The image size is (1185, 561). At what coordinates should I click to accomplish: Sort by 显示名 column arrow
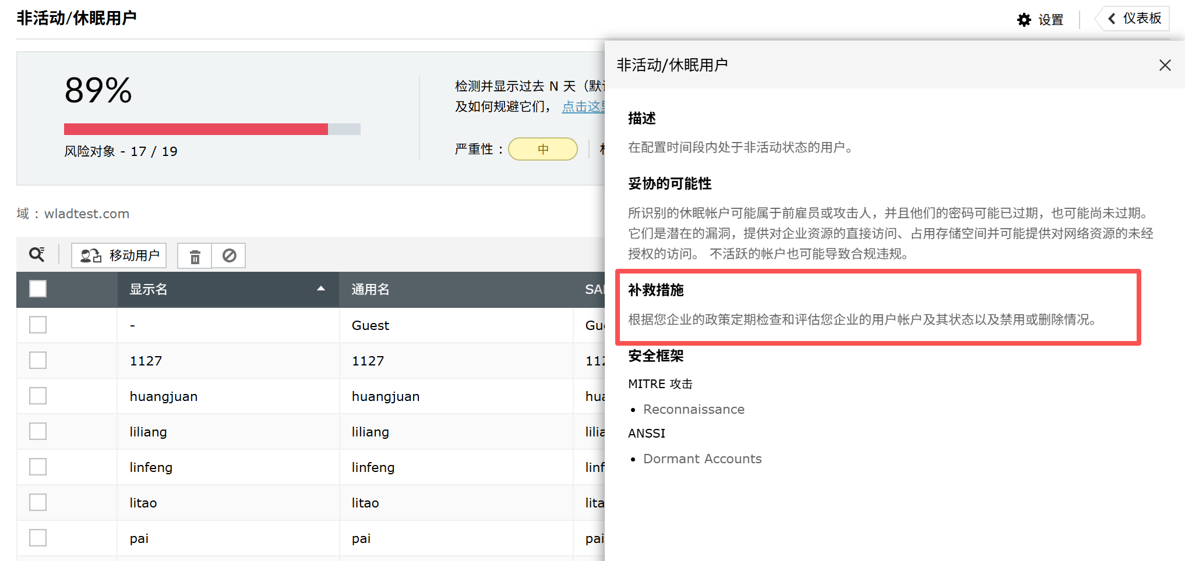320,289
